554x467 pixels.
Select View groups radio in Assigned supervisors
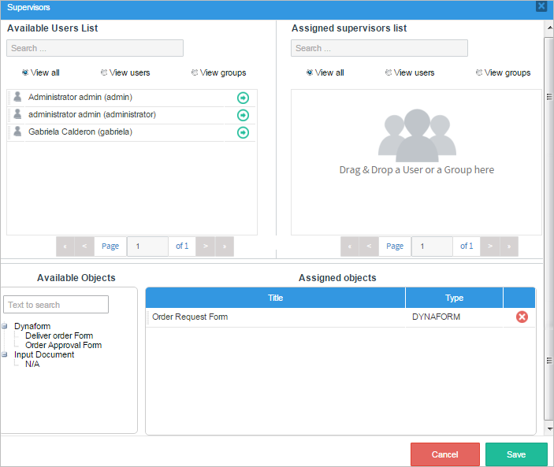point(479,72)
